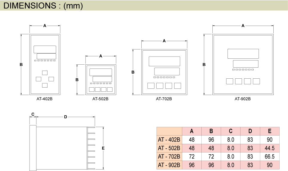Click the AT-502B caption under the diagram

point(100,99)
